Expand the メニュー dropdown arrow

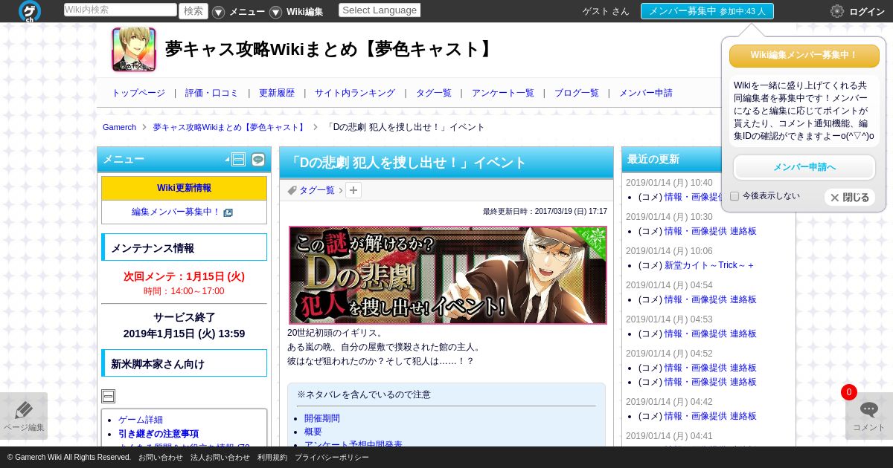(218, 12)
